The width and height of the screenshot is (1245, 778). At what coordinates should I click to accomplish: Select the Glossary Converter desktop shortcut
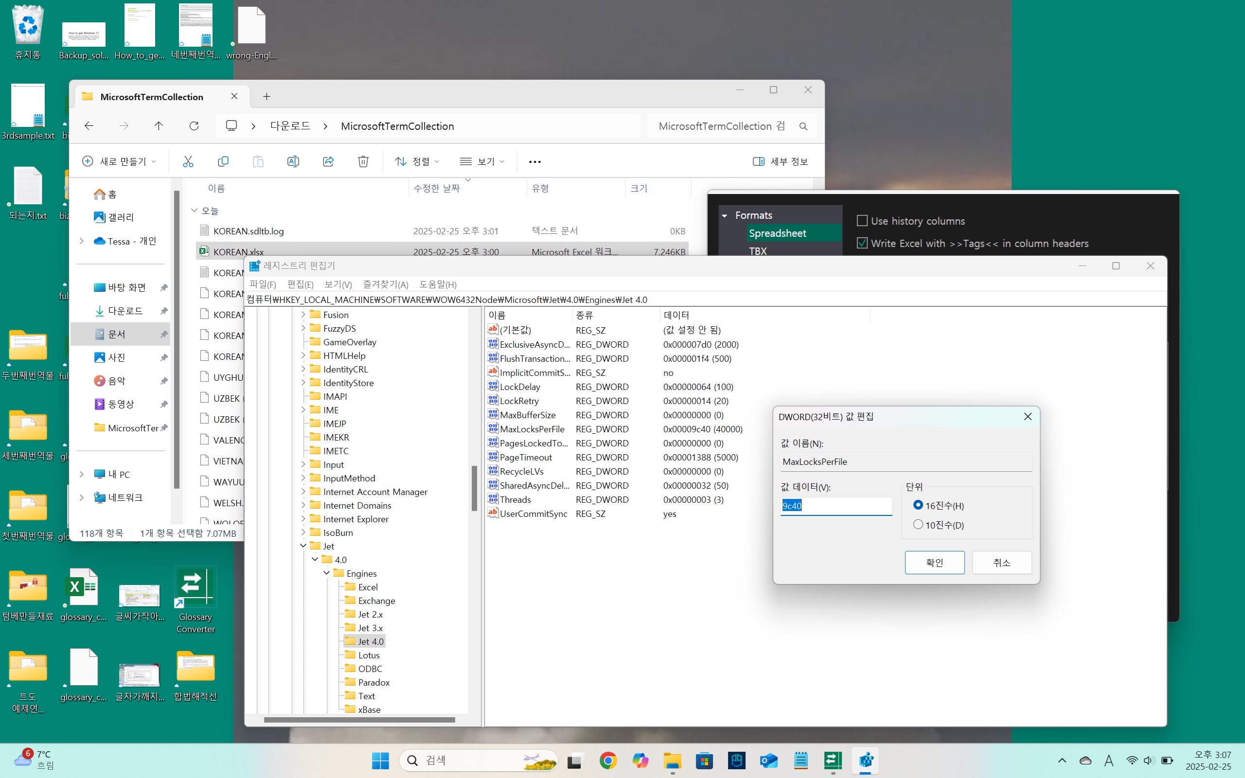[196, 601]
